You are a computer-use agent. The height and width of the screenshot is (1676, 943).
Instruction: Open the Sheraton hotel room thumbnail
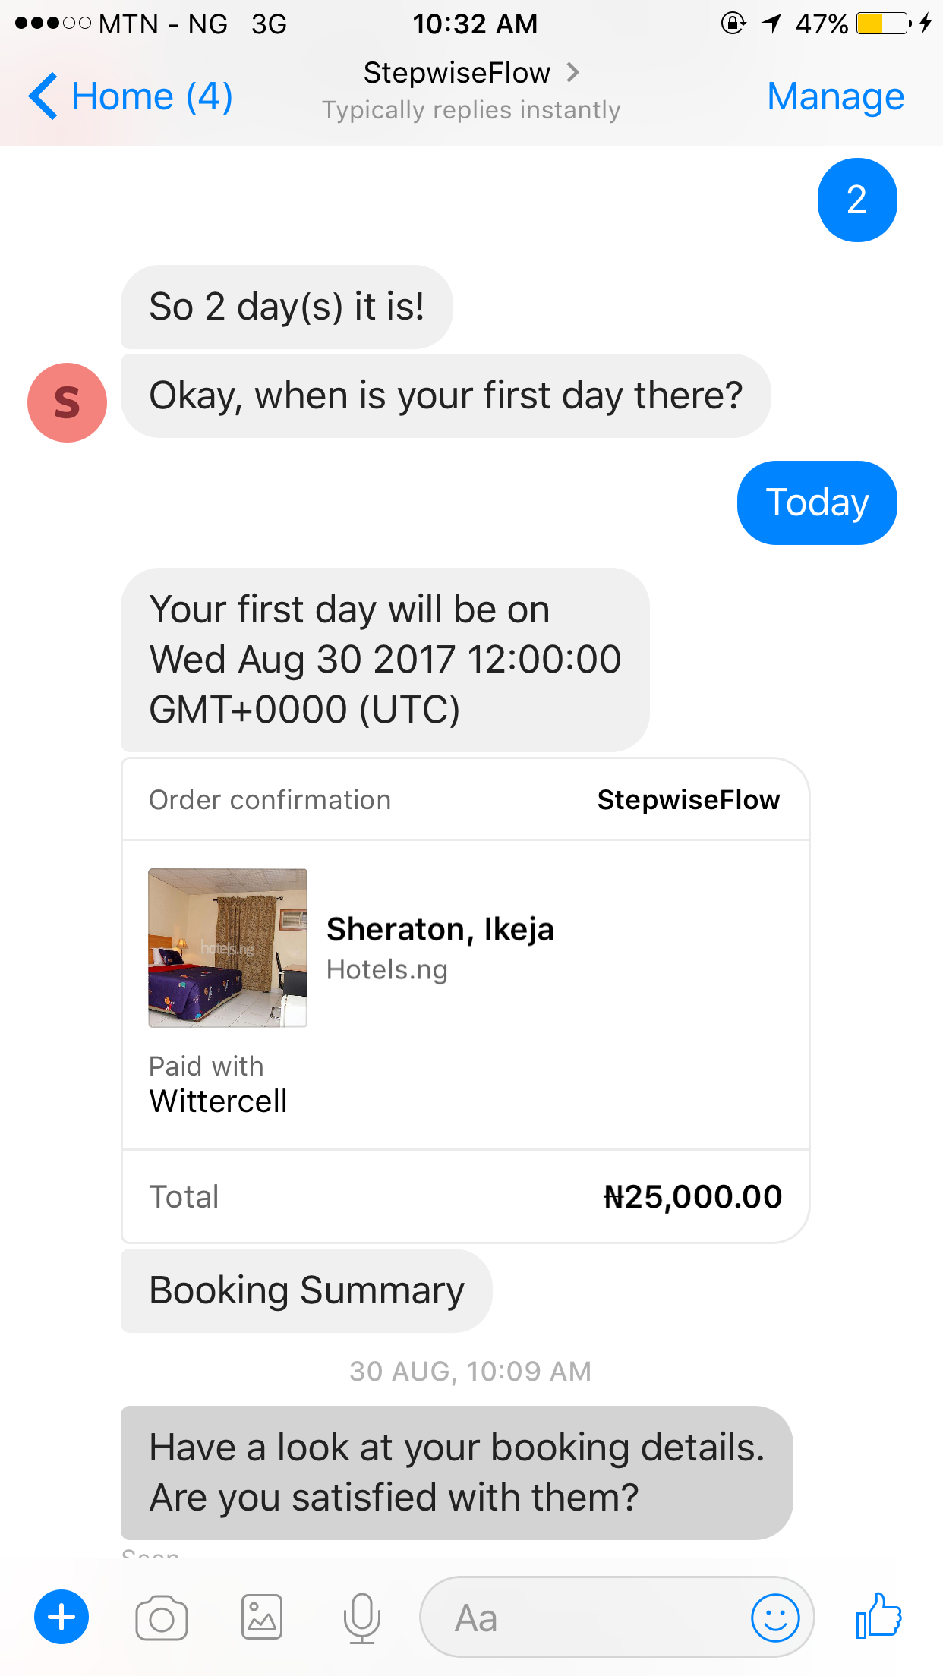coord(228,947)
